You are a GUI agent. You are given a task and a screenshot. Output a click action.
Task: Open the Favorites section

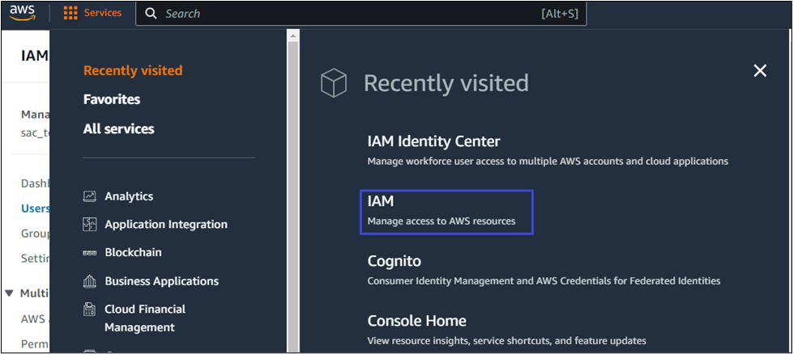click(112, 99)
